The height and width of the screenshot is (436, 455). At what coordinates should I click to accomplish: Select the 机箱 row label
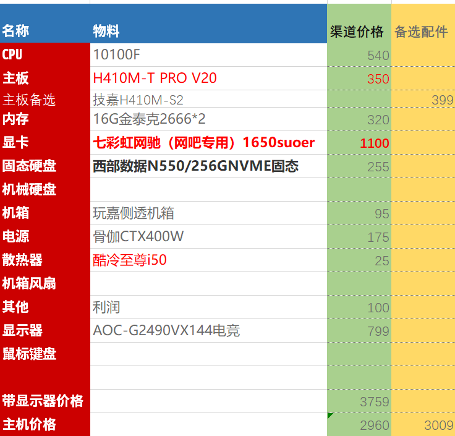click(45, 213)
